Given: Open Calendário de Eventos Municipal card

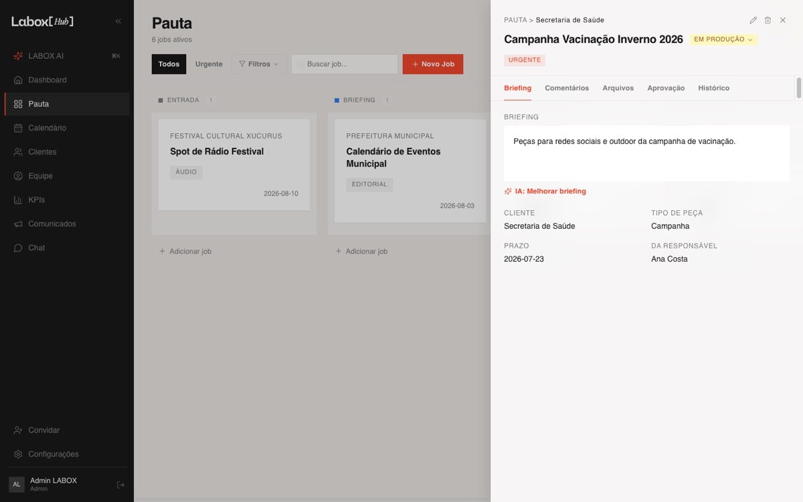Looking at the screenshot, I should coord(410,171).
